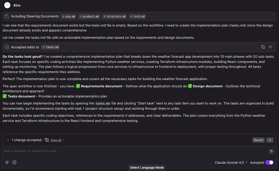Dismiss the change notification with the X
This screenshot has width=279, height=171.
tap(270, 140)
